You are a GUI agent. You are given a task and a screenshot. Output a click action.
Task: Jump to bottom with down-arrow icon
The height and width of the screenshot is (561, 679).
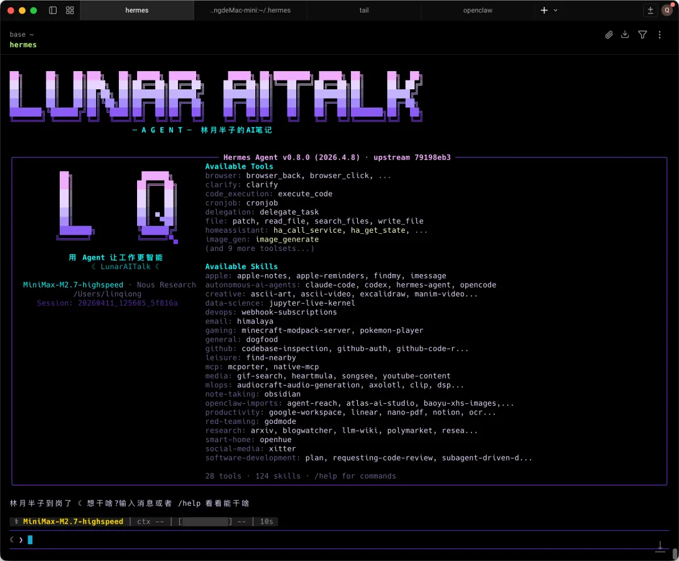tap(660, 547)
